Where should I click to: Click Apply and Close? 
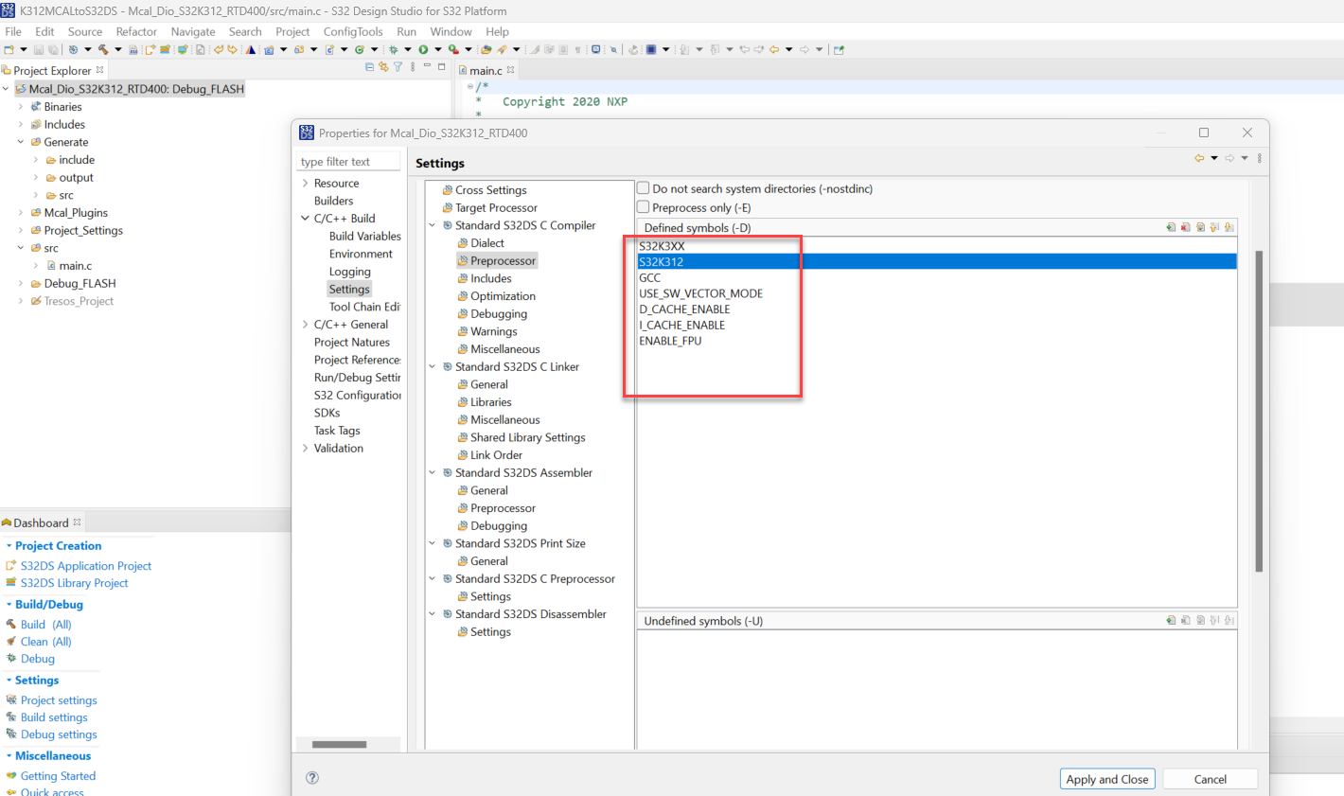[1107, 778]
